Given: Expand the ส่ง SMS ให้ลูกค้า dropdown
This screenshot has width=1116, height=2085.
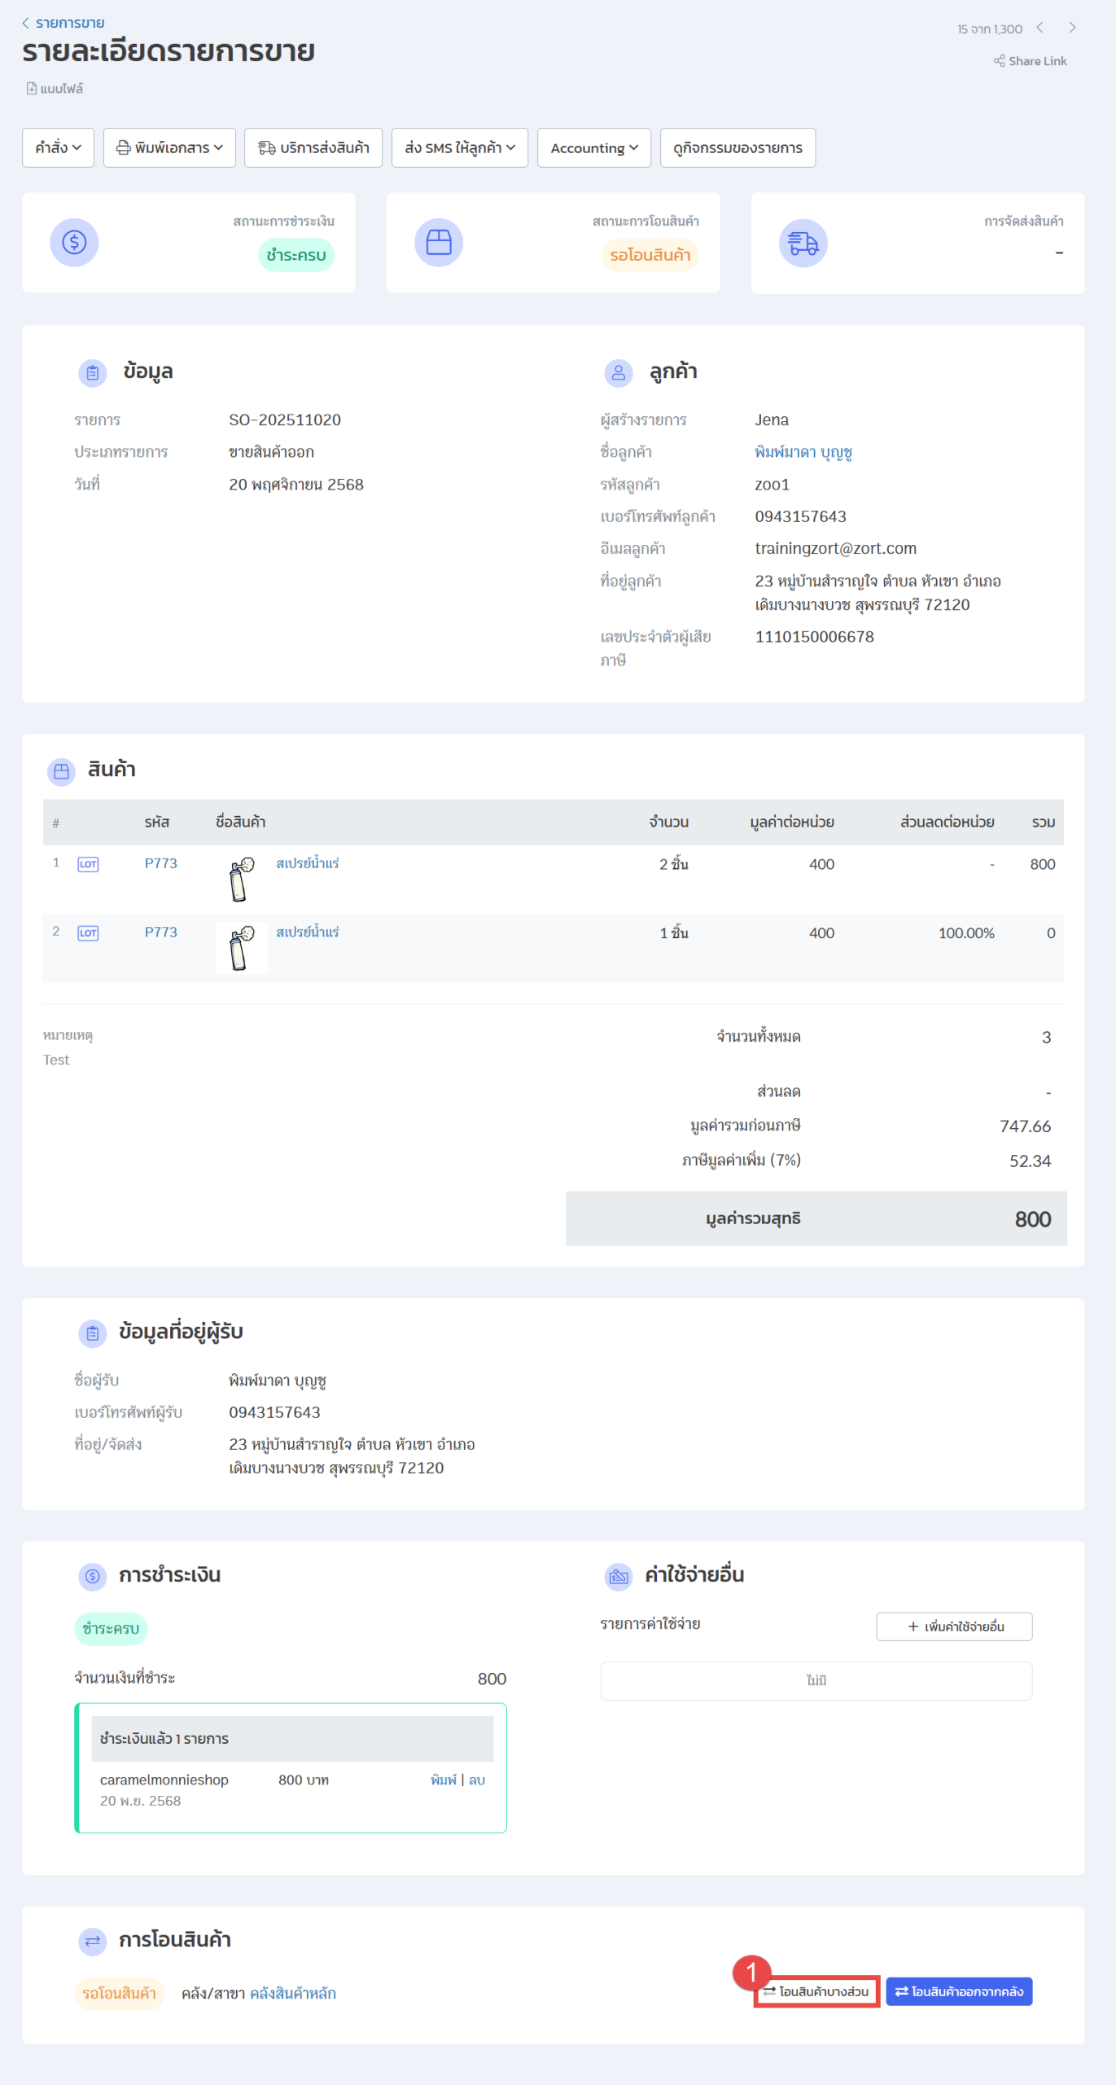Looking at the screenshot, I should [x=459, y=147].
